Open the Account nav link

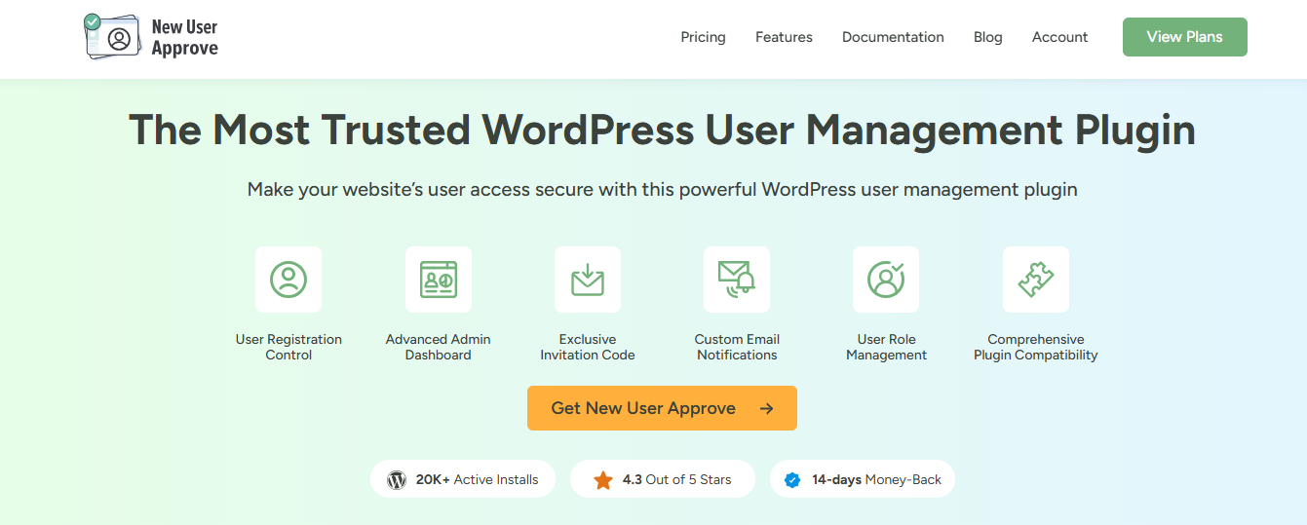click(x=1059, y=37)
